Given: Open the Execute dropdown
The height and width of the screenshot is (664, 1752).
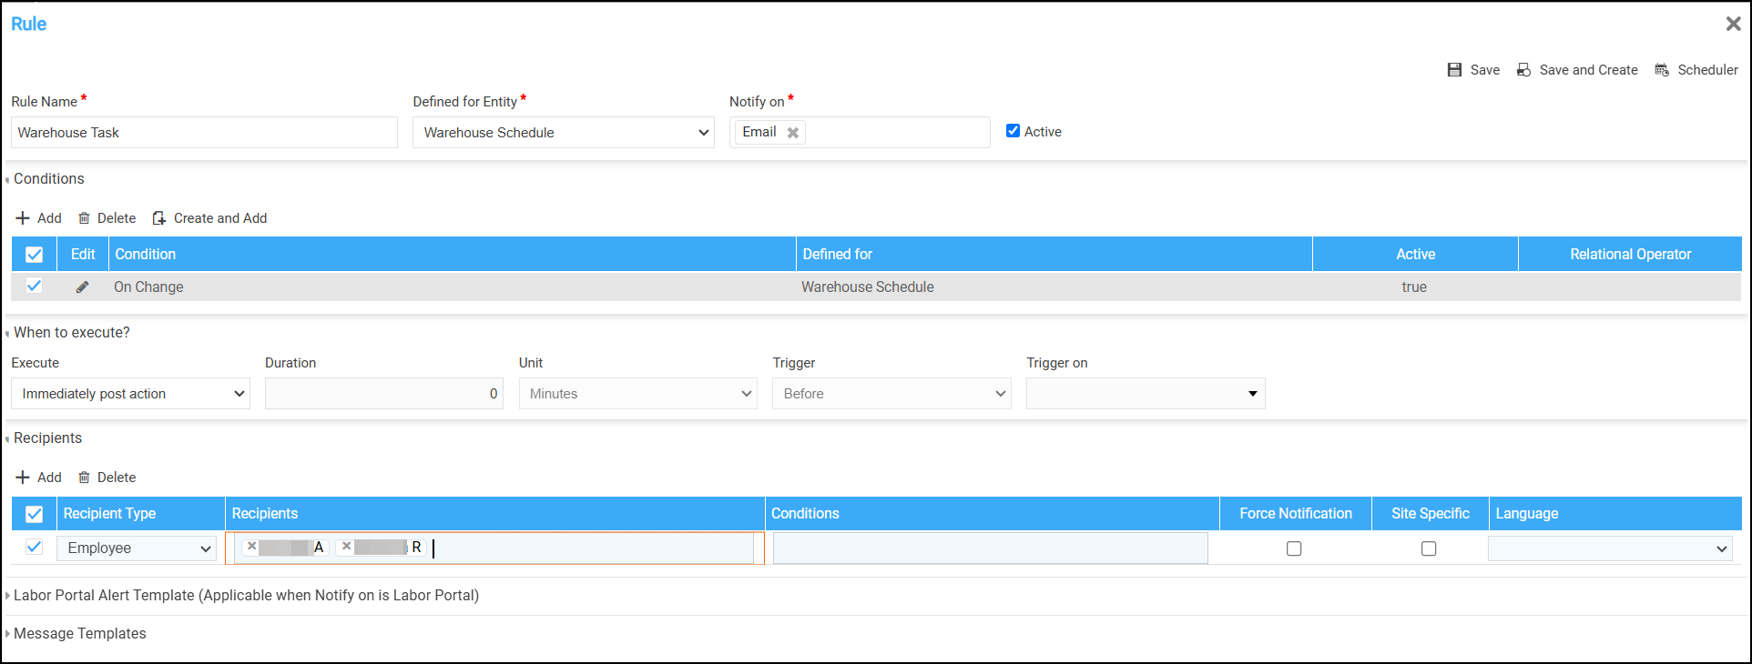Looking at the screenshot, I should coord(130,394).
